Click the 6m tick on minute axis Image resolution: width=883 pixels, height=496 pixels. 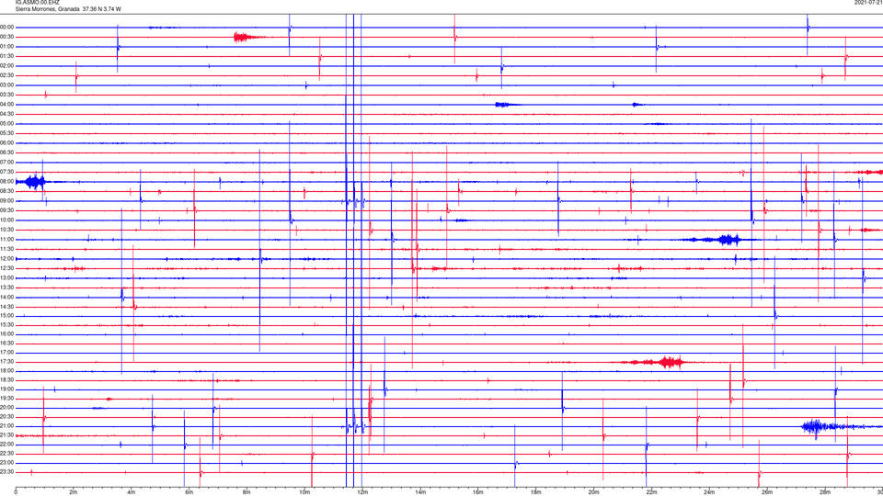(189, 492)
